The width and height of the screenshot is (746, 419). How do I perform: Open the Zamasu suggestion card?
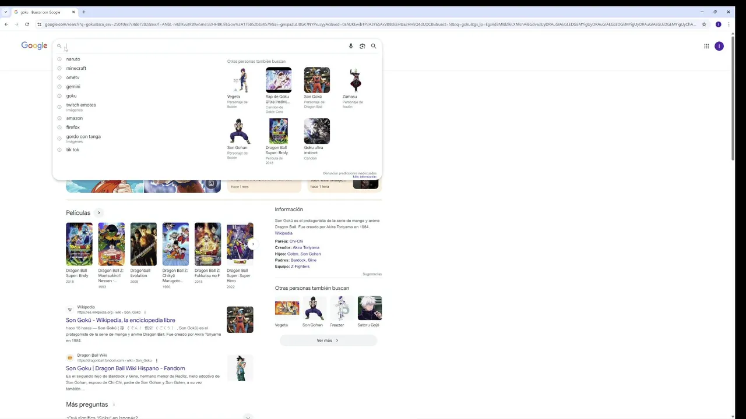click(x=355, y=87)
